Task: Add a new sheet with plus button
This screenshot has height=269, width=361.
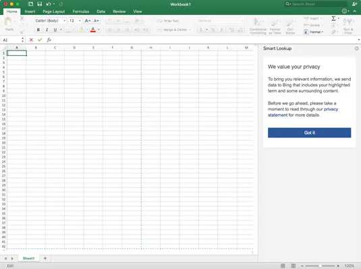Action: (x=45, y=258)
